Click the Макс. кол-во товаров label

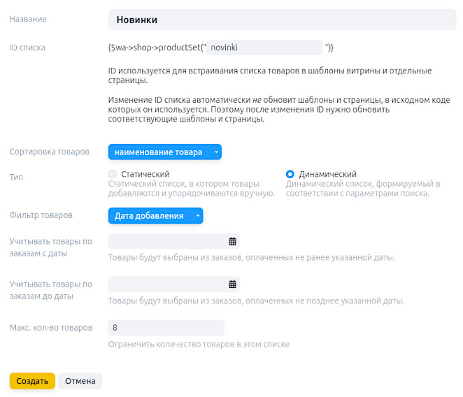(51, 328)
